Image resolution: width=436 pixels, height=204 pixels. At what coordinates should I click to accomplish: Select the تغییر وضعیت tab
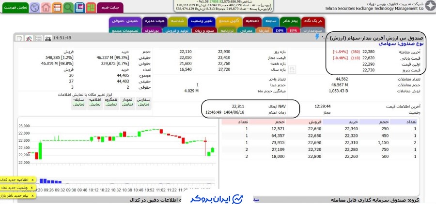pos(201,21)
